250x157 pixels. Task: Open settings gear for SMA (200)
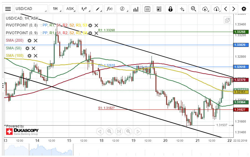click(x=29, y=41)
